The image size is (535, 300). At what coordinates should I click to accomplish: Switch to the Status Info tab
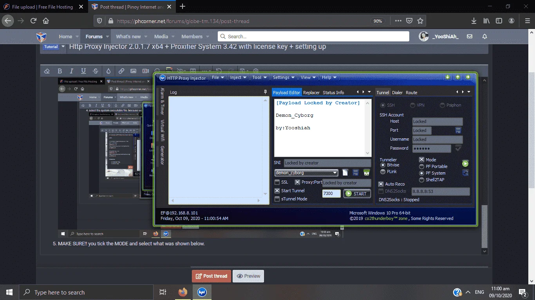coord(333,93)
